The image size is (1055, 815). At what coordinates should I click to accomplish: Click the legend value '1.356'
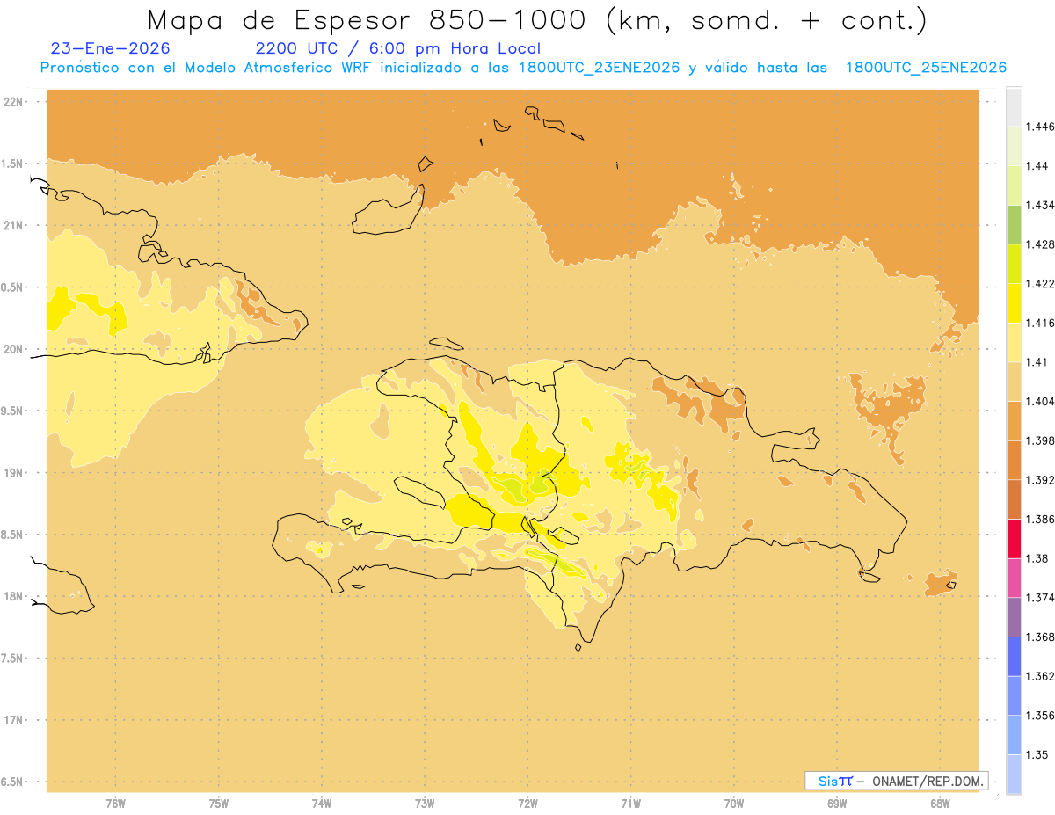coord(1041,716)
